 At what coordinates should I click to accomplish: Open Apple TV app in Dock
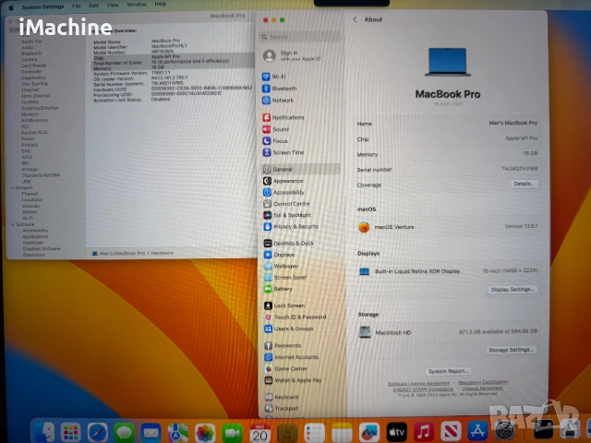(396, 432)
